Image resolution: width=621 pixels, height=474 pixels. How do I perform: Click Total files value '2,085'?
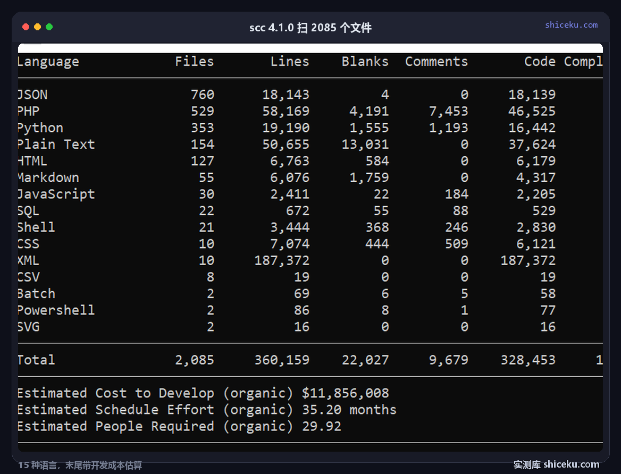[195, 360]
